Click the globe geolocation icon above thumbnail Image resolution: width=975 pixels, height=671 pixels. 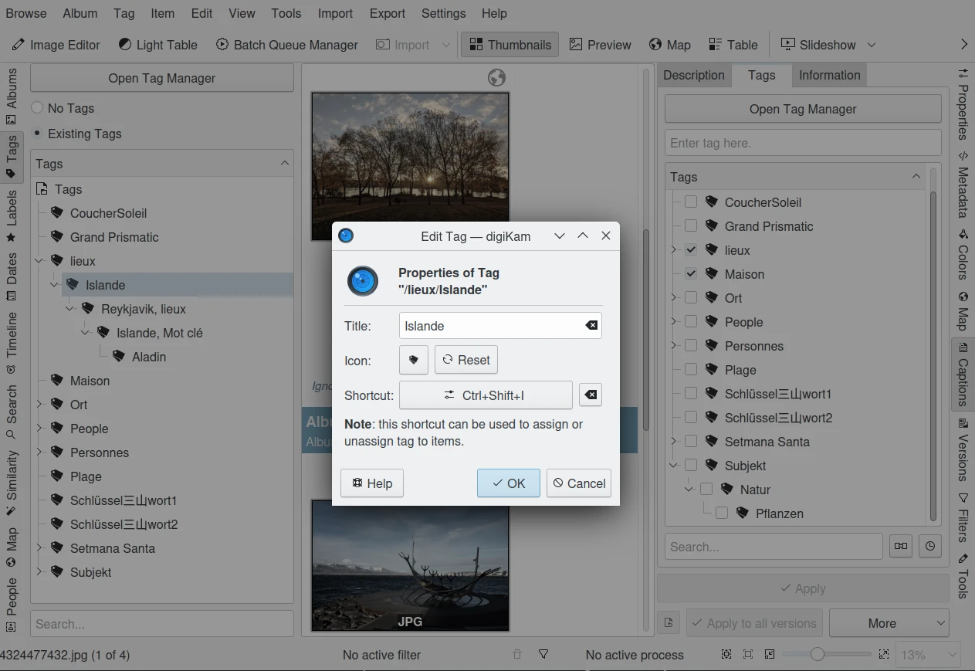pyautogui.click(x=497, y=78)
